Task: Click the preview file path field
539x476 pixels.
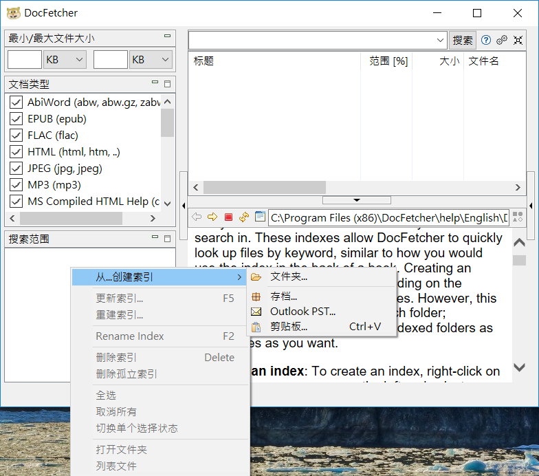Action: tap(388, 217)
